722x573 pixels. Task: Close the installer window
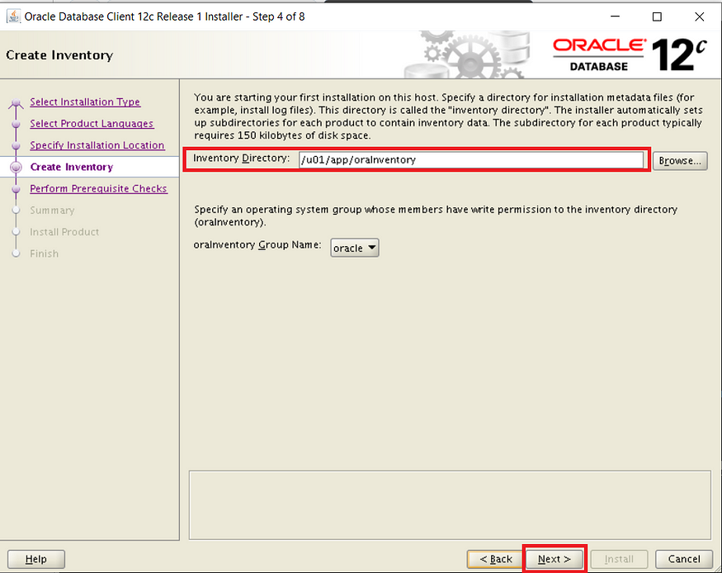[x=699, y=17]
